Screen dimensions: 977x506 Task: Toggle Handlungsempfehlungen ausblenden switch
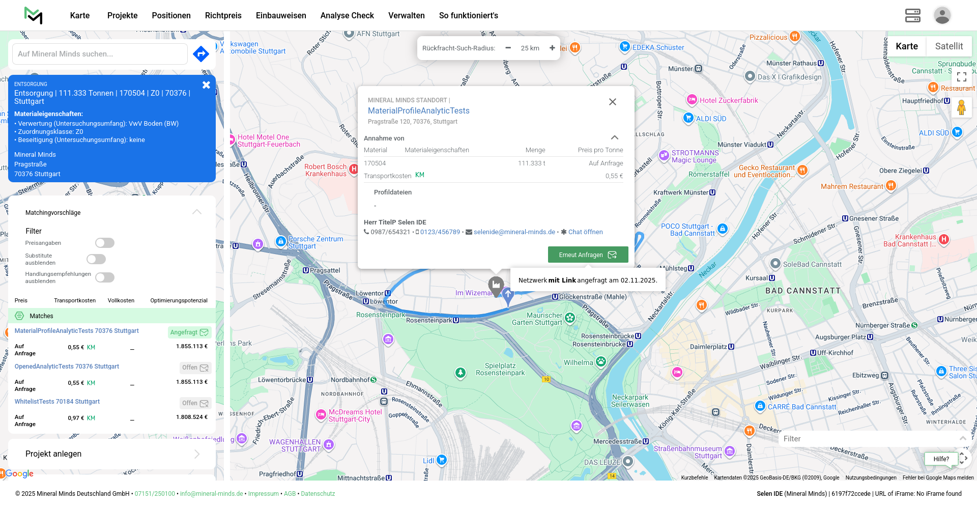105,277
